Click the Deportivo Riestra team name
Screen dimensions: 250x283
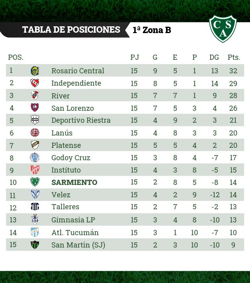coord(81,120)
